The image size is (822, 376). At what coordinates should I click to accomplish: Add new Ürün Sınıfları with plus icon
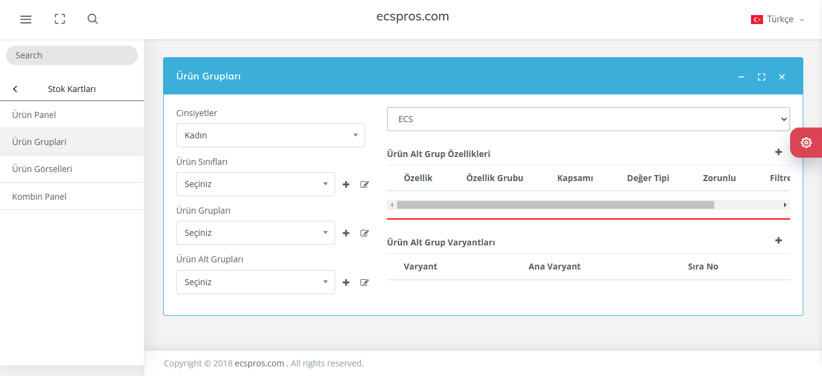[346, 185]
